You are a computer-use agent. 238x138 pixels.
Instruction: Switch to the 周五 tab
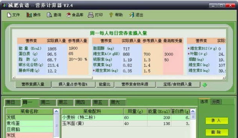(x=100, y=103)
